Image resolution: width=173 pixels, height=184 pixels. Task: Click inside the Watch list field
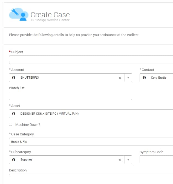tap(71, 96)
